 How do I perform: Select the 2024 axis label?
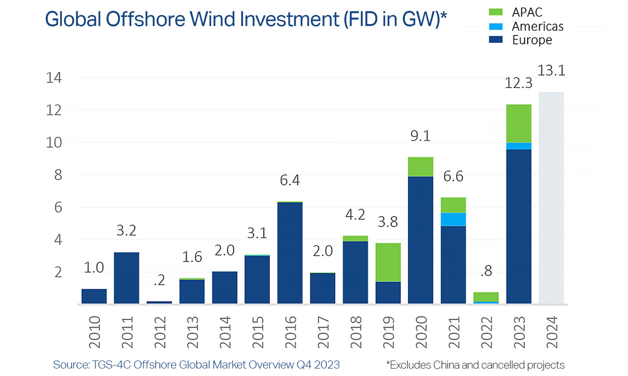point(553,329)
